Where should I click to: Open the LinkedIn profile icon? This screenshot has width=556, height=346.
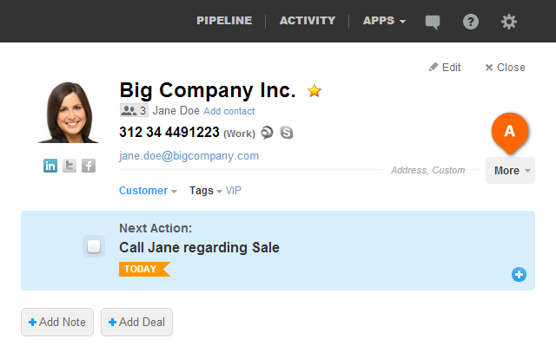coord(50,166)
